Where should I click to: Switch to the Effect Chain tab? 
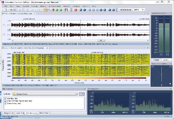pos(45,113)
